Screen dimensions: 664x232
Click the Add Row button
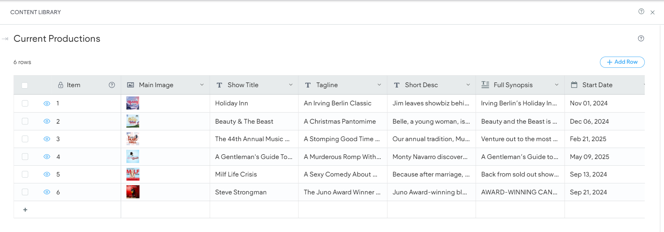pyautogui.click(x=622, y=62)
